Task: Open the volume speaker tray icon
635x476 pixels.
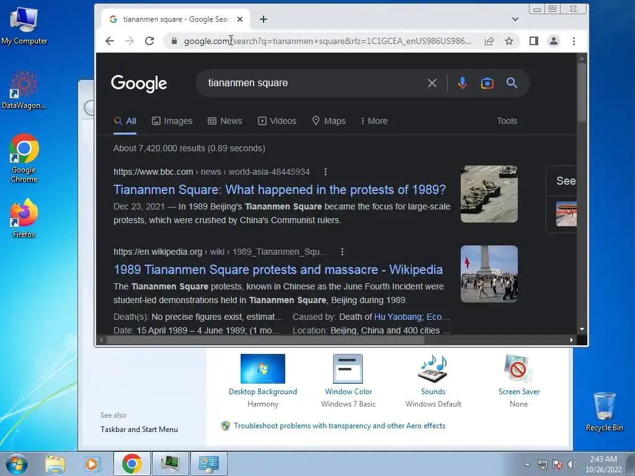Action: 572,464
